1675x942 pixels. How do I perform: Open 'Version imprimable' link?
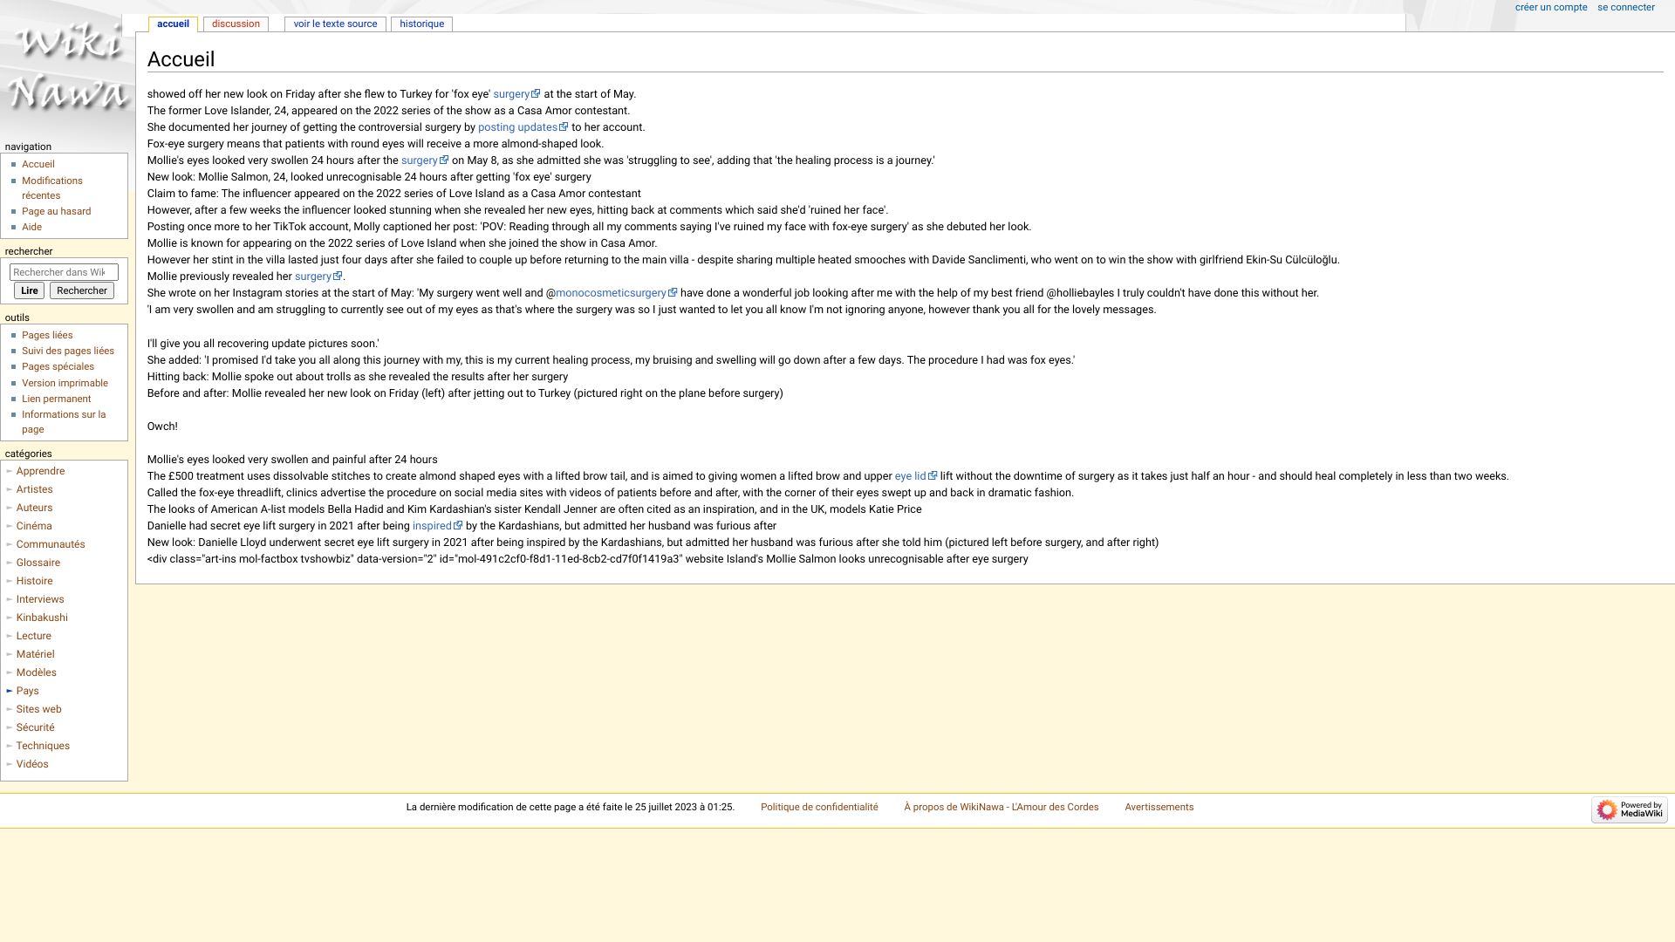[x=65, y=383]
